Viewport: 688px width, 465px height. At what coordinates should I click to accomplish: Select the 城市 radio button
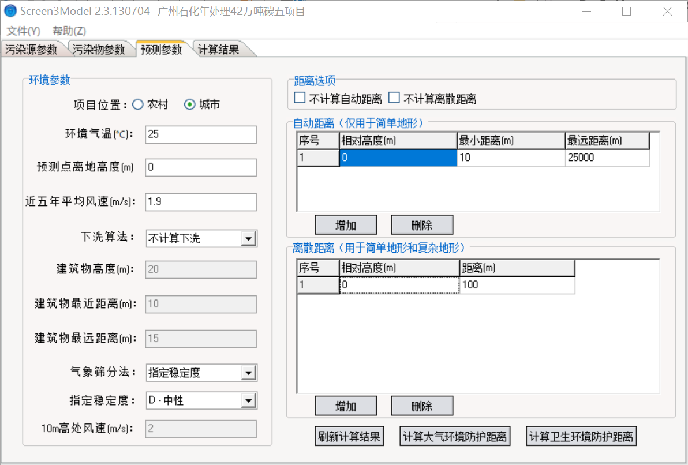tap(189, 104)
